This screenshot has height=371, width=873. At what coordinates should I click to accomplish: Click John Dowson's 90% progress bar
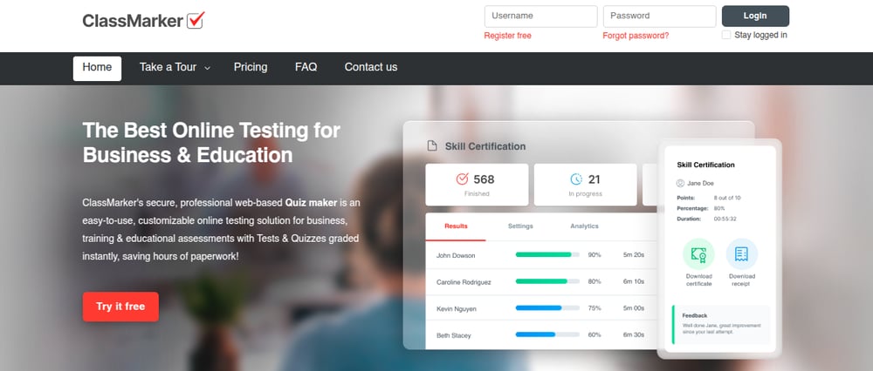pyautogui.click(x=547, y=255)
